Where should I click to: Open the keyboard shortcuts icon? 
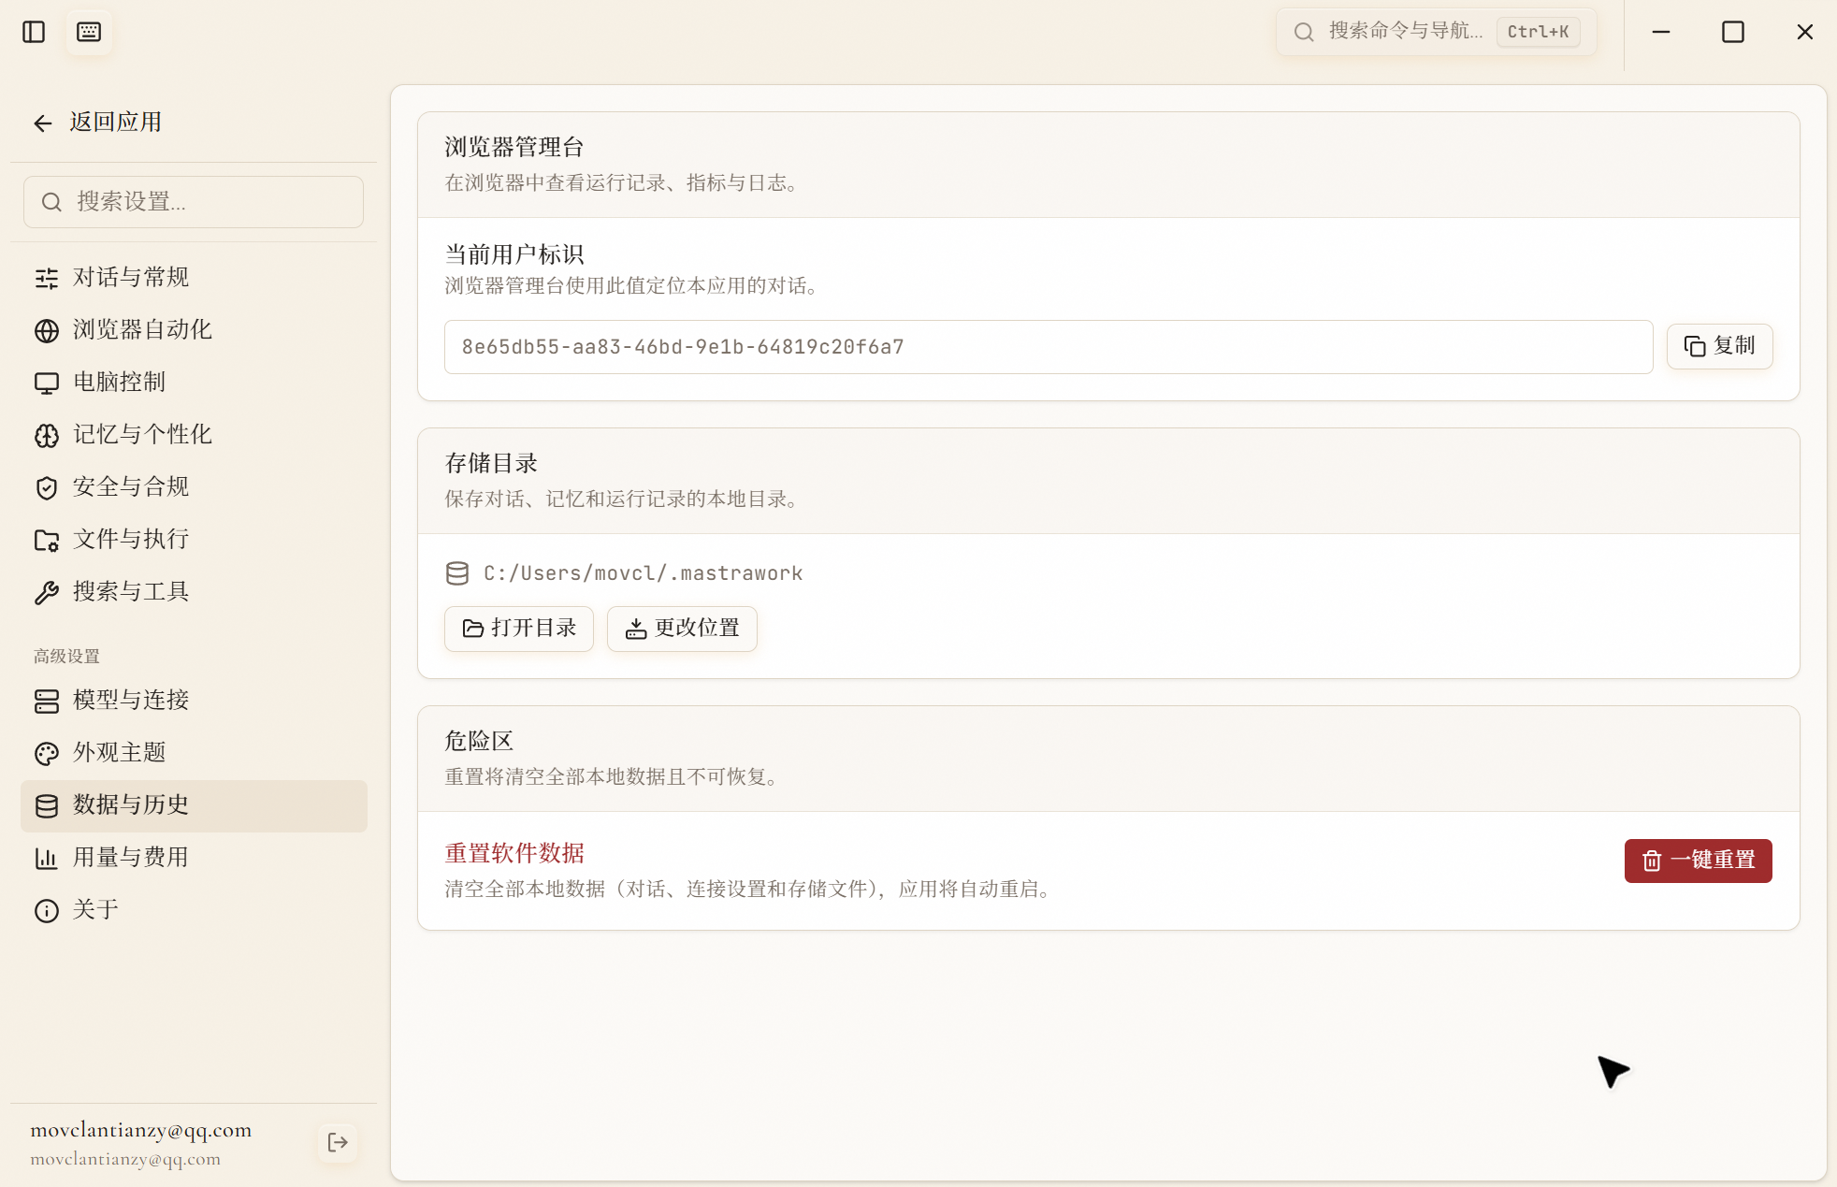tap(89, 32)
